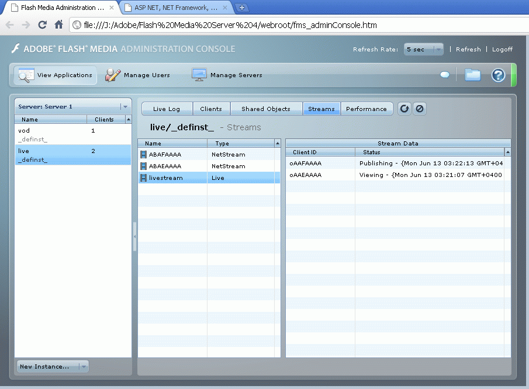Click the Refresh link at top
This screenshot has width=529, height=389.
pyautogui.click(x=468, y=49)
